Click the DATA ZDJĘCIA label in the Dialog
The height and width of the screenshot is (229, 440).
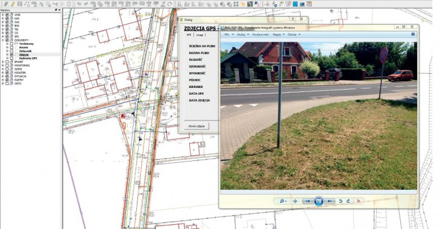click(x=200, y=100)
